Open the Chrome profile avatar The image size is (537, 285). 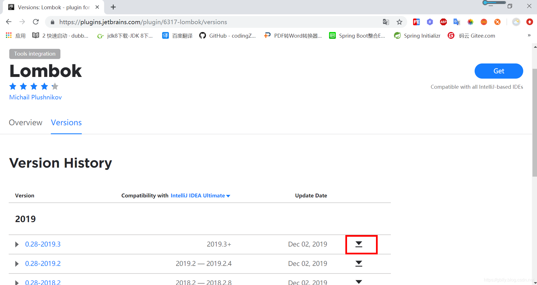516,22
